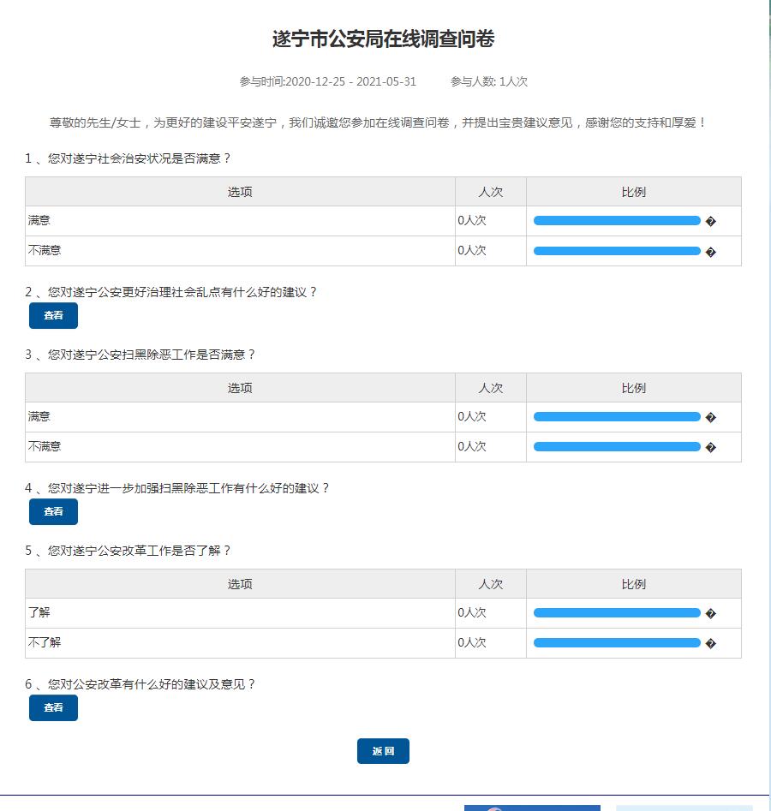Click the 了解 progress bar in question 5
Viewport: 771px width, 811px height.
[617, 613]
